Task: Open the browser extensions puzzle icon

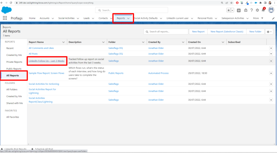Action: point(260,3)
